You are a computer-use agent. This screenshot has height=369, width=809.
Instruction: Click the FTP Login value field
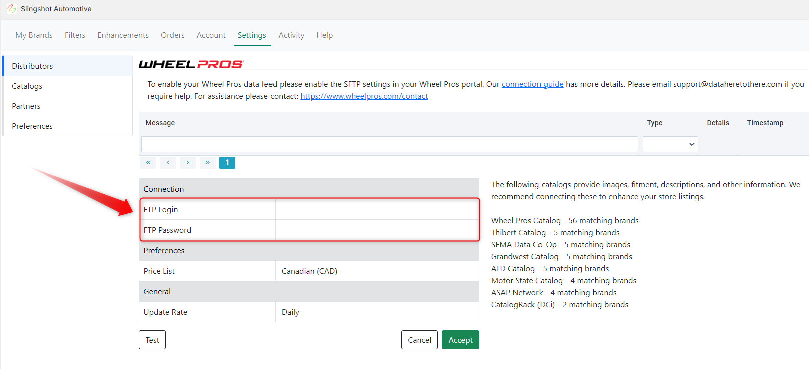pyautogui.click(x=377, y=209)
